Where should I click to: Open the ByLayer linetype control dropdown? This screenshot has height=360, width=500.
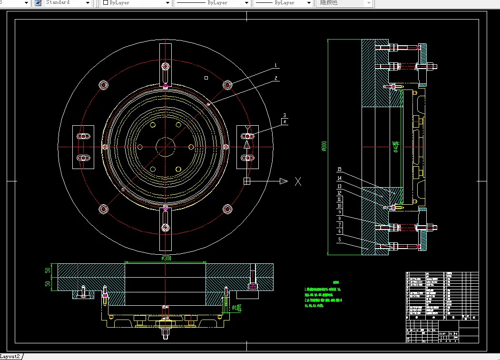click(246, 3)
